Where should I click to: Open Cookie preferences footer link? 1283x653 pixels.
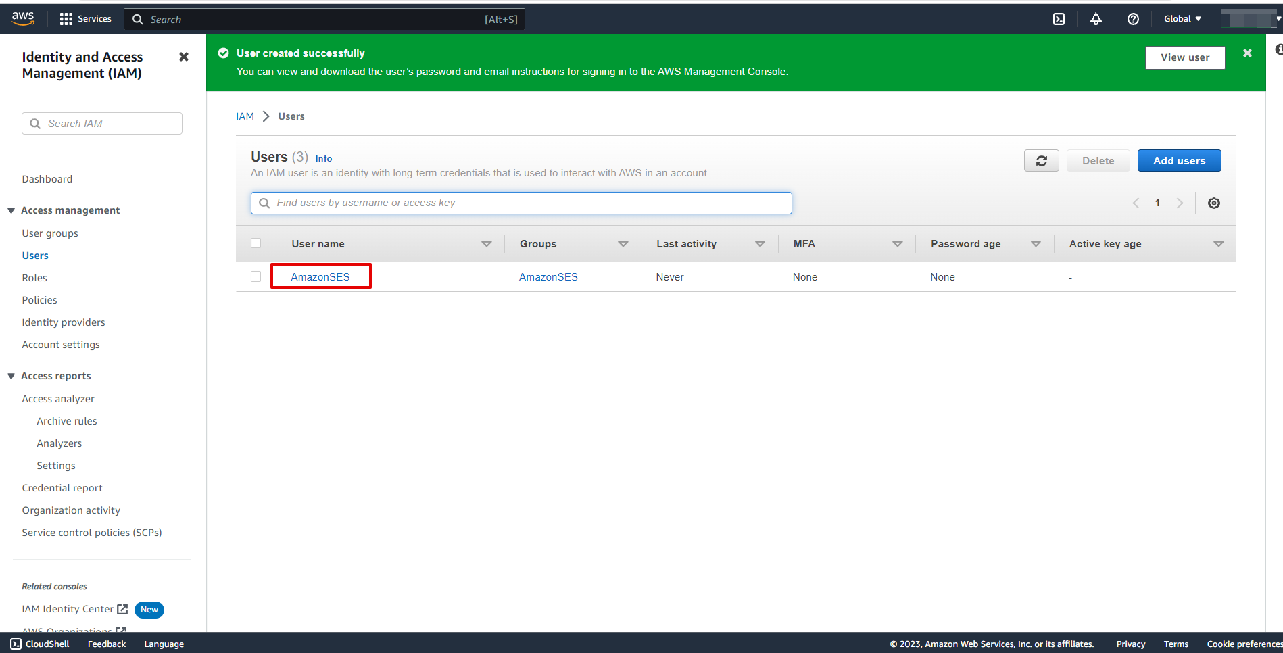(x=1244, y=644)
